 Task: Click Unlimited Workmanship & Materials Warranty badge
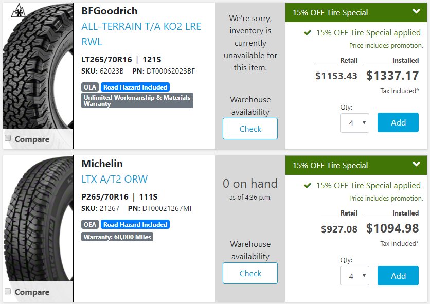point(137,100)
